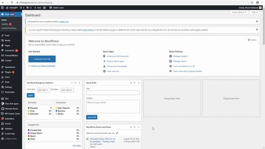The width and height of the screenshot is (265, 149).
Task: Click change your theme completely link
Action: point(43,66)
